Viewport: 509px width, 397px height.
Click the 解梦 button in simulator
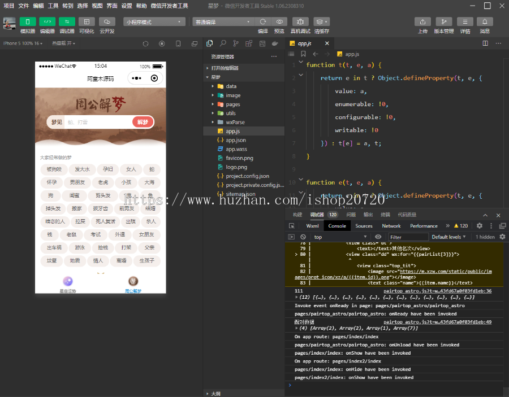click(x=143, y=122)
